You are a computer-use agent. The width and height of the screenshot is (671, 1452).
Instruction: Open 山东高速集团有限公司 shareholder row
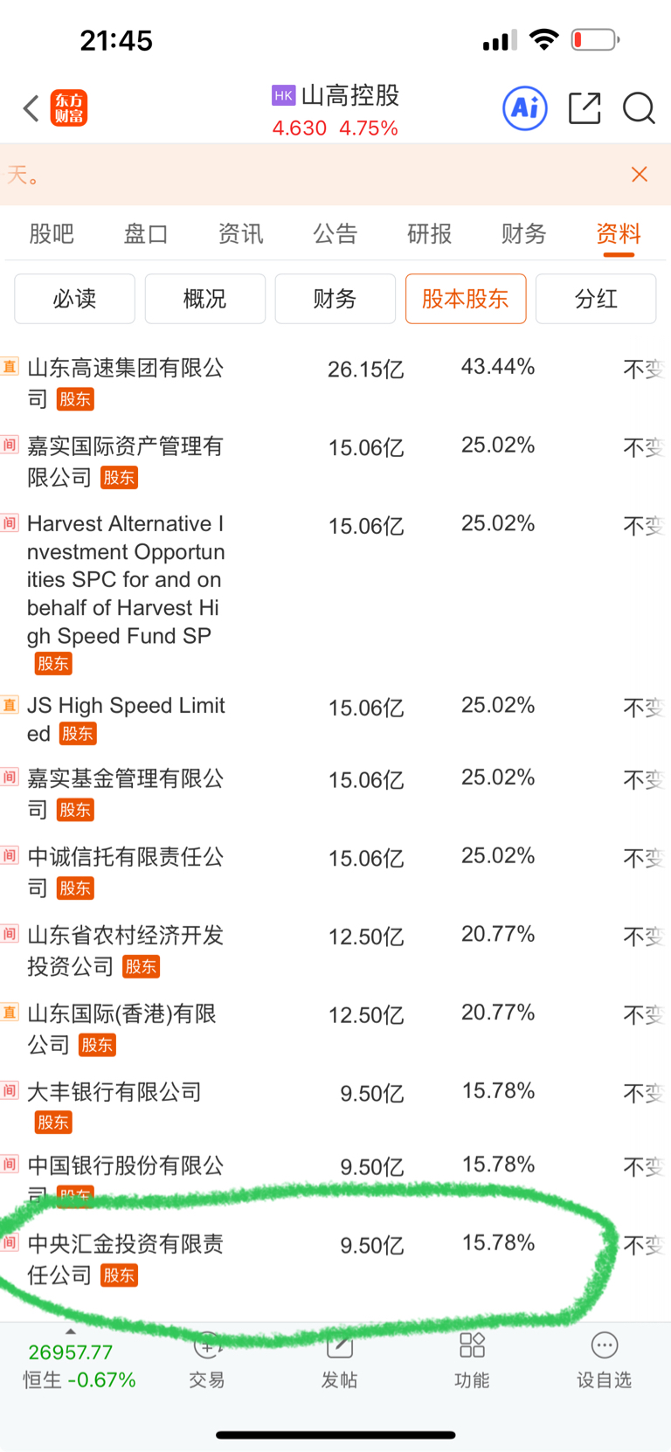[335, 384]
